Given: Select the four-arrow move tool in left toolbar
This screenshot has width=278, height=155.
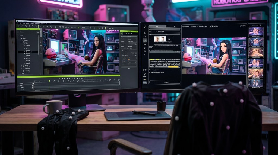Looking at the screenshot, I should (99, 28).
